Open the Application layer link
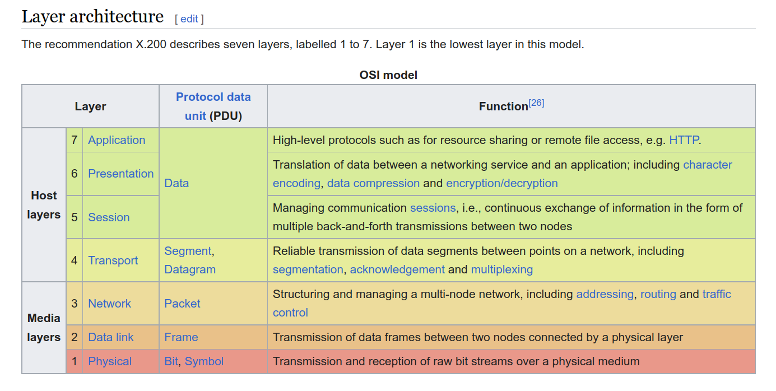Viewport: 776px width, 391px height. pyautogui.click(x=117, y=140)
